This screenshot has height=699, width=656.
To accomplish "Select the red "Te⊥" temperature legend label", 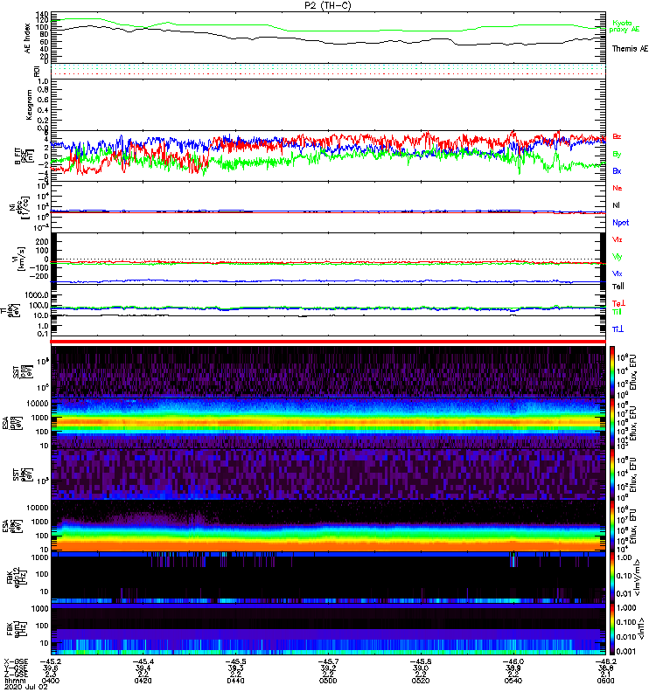I will click(x=618, y=303).
